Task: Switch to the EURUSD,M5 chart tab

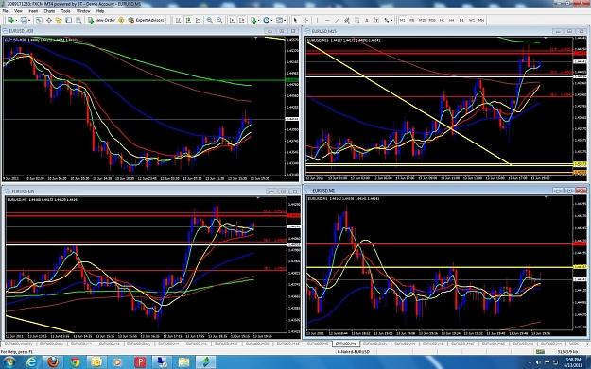Action: coord(318,344)
